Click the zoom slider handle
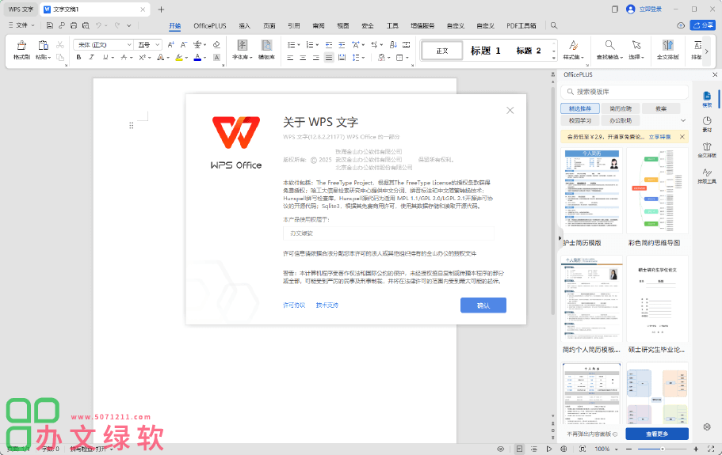This screenshot has width=722, height=455. coord(662,449)
